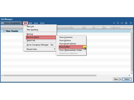Recover job from Email selector
The height and width of the screenshot is (100, 134).
(x=71, y=44)
